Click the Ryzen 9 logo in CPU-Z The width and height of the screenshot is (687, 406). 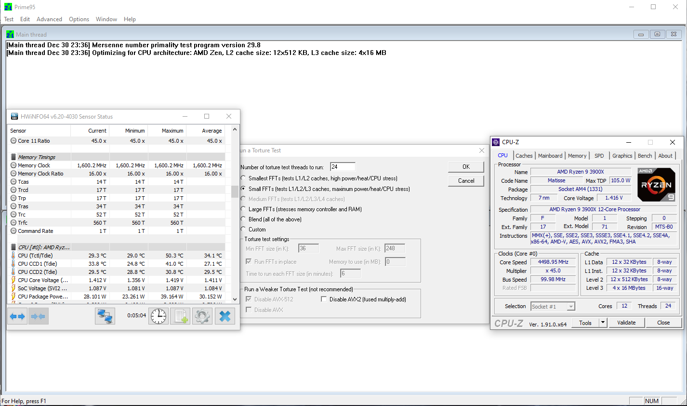(656, 185)
